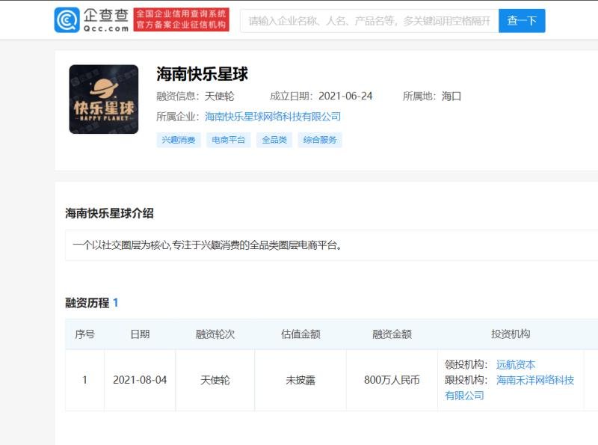Click the 日期 column header

[140, 334]
